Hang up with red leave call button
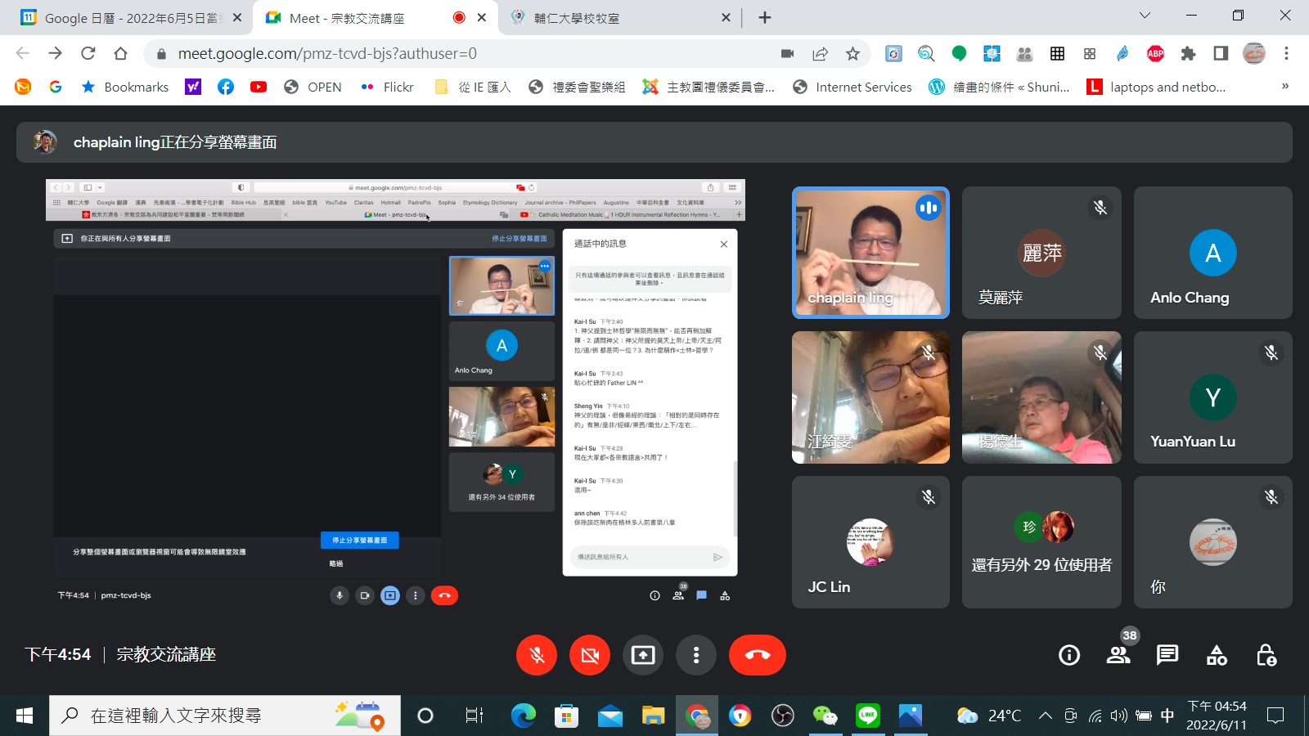Screen dimensions: 1309x736 757,655
